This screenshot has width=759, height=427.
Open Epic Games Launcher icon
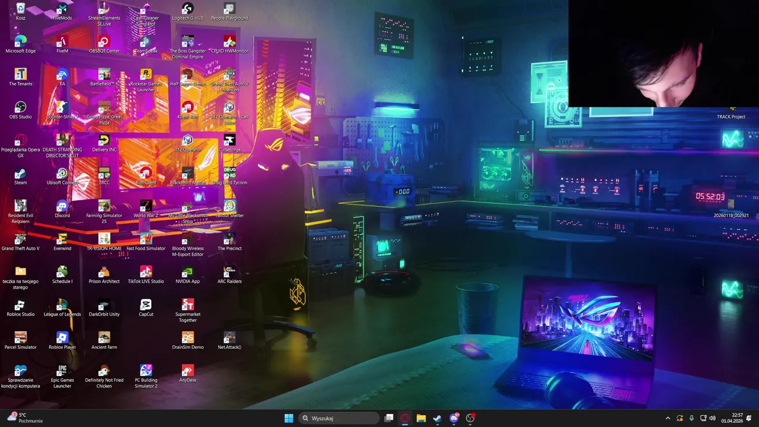(x=62, y=377)
